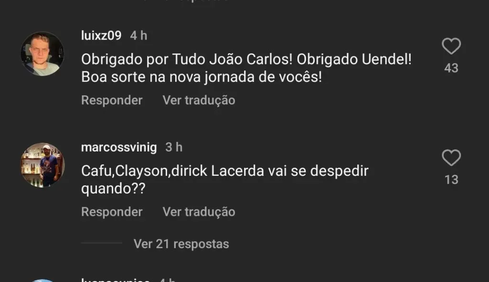Open the cut-off username at the bottom edge

click(x=116, y=280)
